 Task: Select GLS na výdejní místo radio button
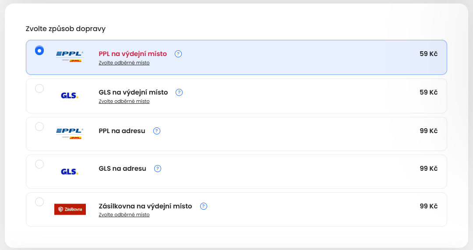point(39,88)
